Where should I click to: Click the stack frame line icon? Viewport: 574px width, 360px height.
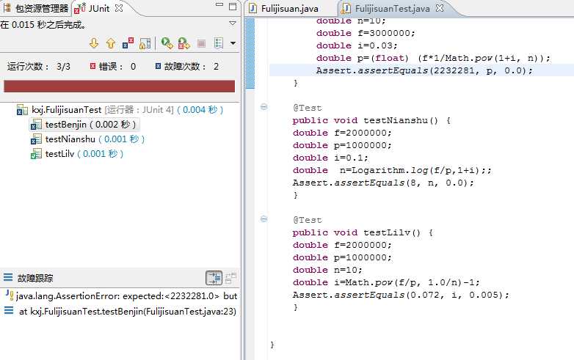[8, 311]
